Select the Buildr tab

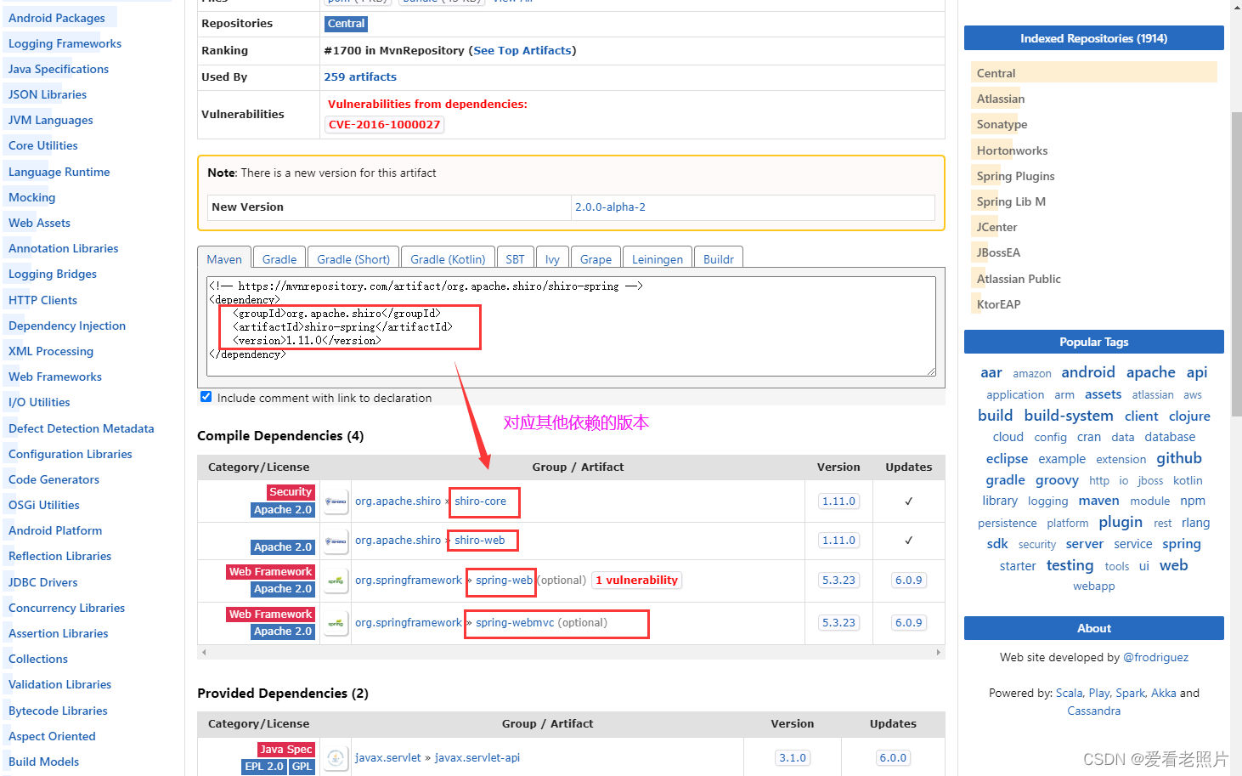pyautogui.click(x=719, y=258)
